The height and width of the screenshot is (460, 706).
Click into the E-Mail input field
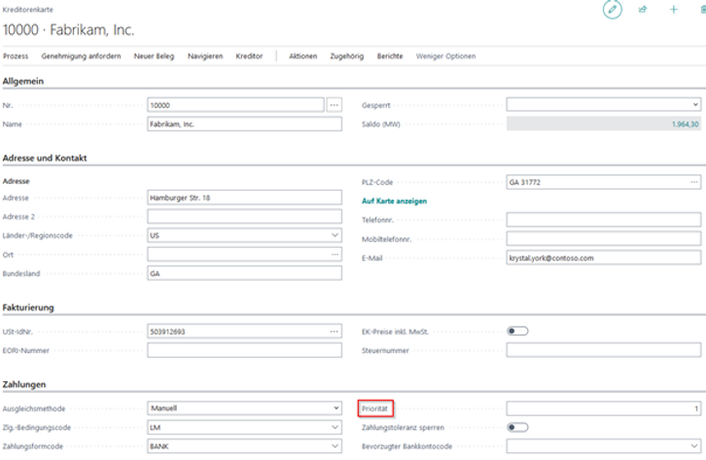click(602, 258)
